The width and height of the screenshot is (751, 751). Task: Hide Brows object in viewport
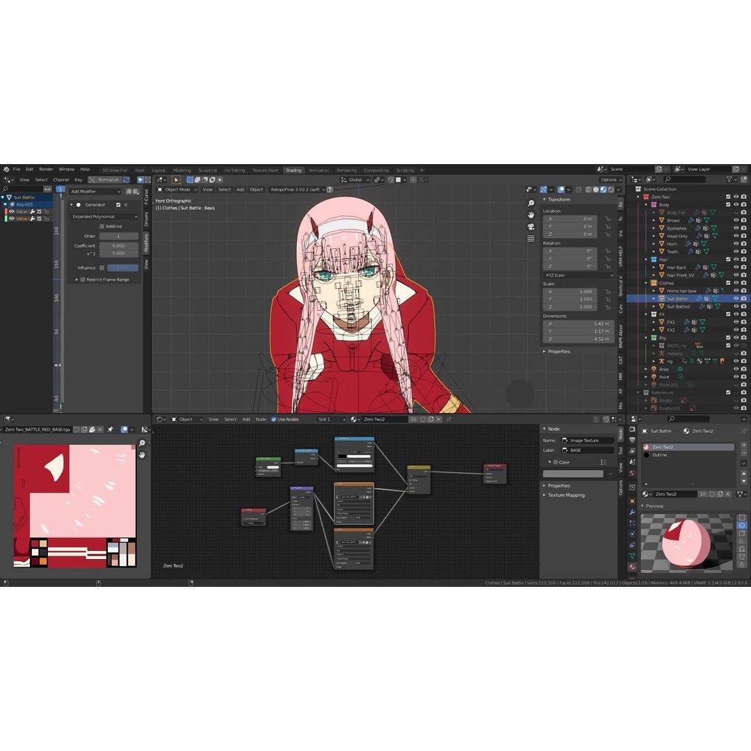click(x=736, y=220)
